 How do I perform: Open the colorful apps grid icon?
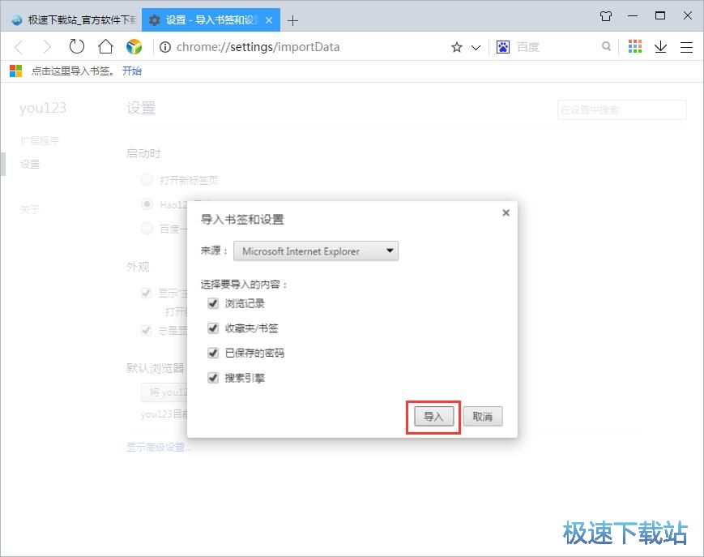[x=635, y=46]
